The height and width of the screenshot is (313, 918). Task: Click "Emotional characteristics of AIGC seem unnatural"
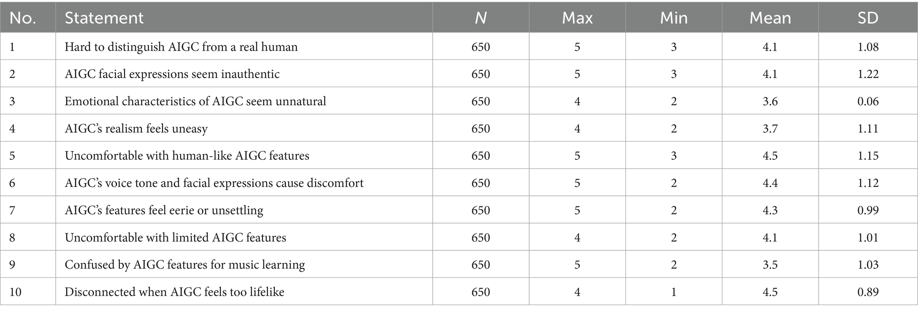pyautogui.click(x=195, y=101)
